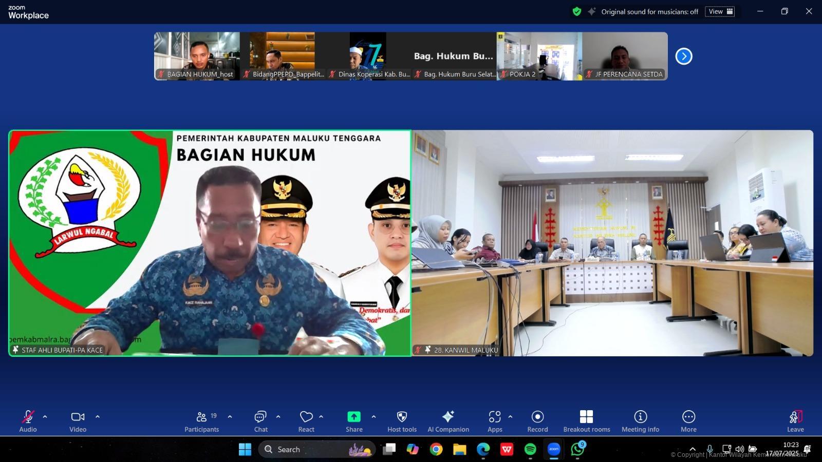The image size is (822, 462).
Task: Show Meeting info
Action: click(x=640, y=421)
